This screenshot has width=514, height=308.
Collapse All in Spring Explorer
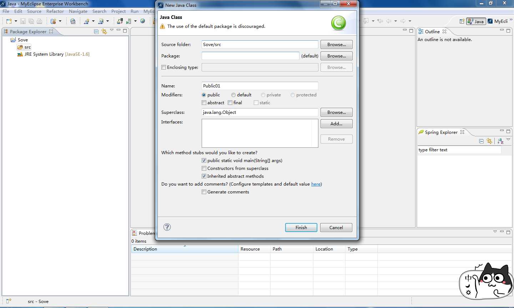(482, 141)
